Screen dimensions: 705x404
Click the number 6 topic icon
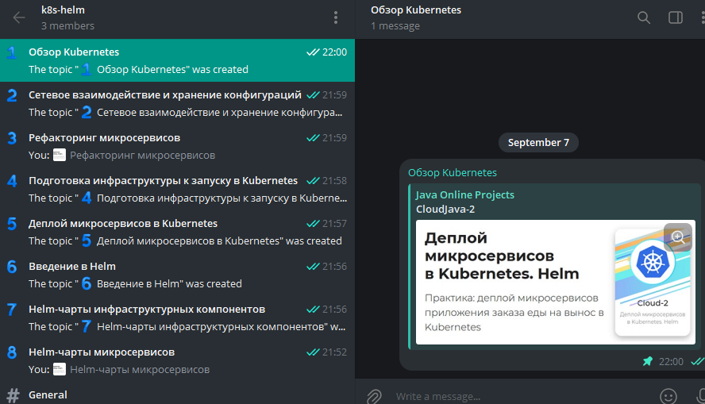[12, 267]
